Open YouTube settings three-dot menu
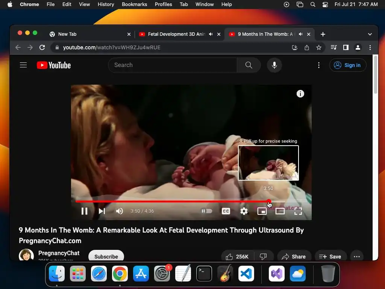 click(319, 65)
